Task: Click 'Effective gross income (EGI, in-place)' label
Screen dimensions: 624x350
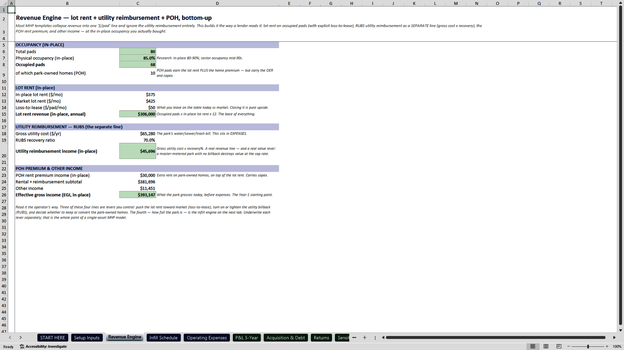Action: 53,195
